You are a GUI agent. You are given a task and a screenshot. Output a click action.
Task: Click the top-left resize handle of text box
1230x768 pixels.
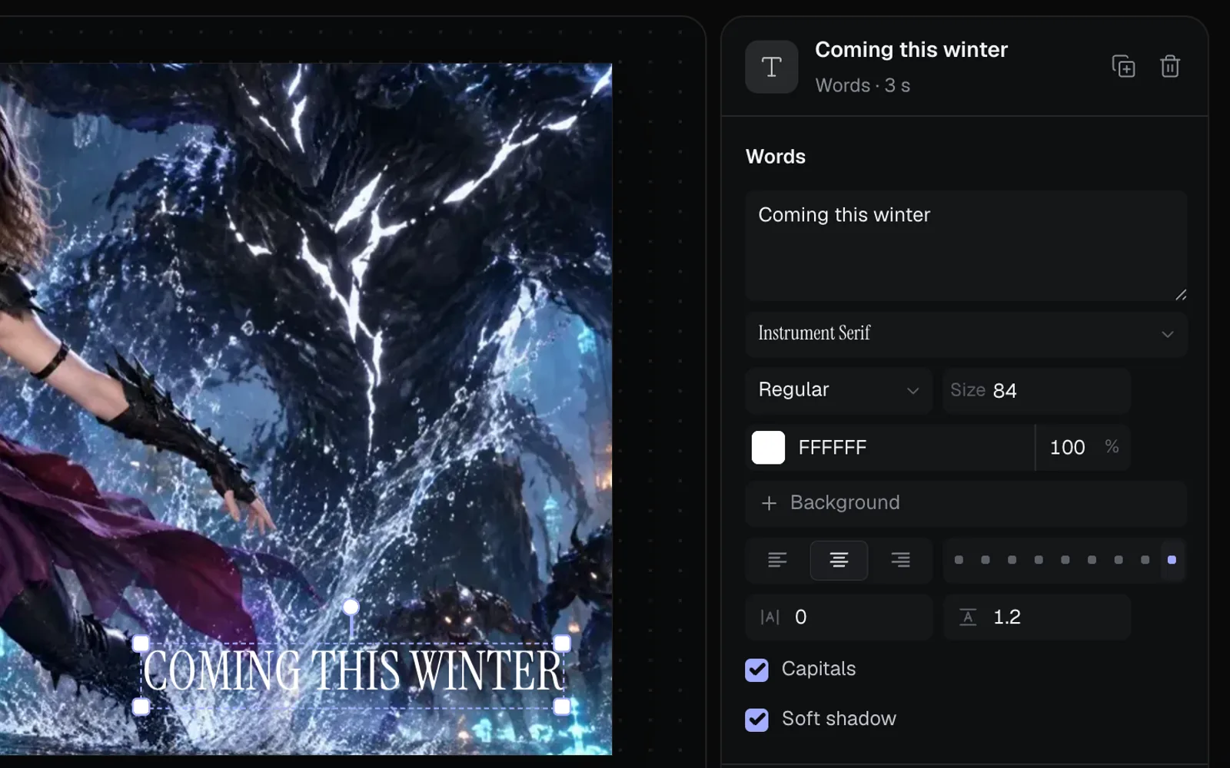141,644
